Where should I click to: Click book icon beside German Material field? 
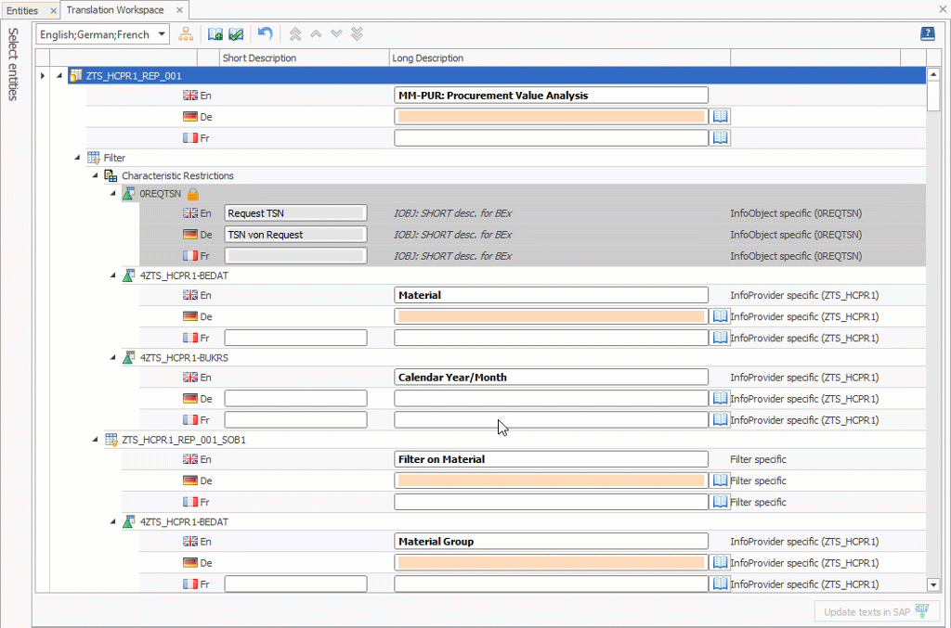pos(720,316)
